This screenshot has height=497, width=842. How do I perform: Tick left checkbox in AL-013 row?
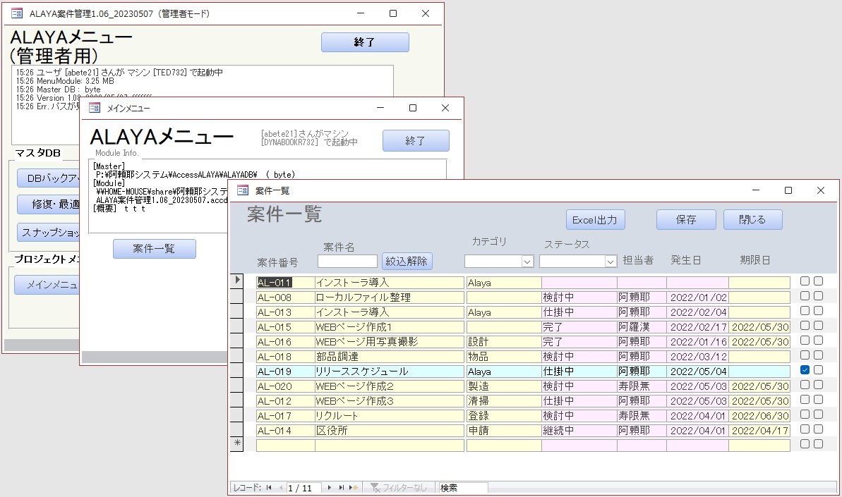coord(805,310)
